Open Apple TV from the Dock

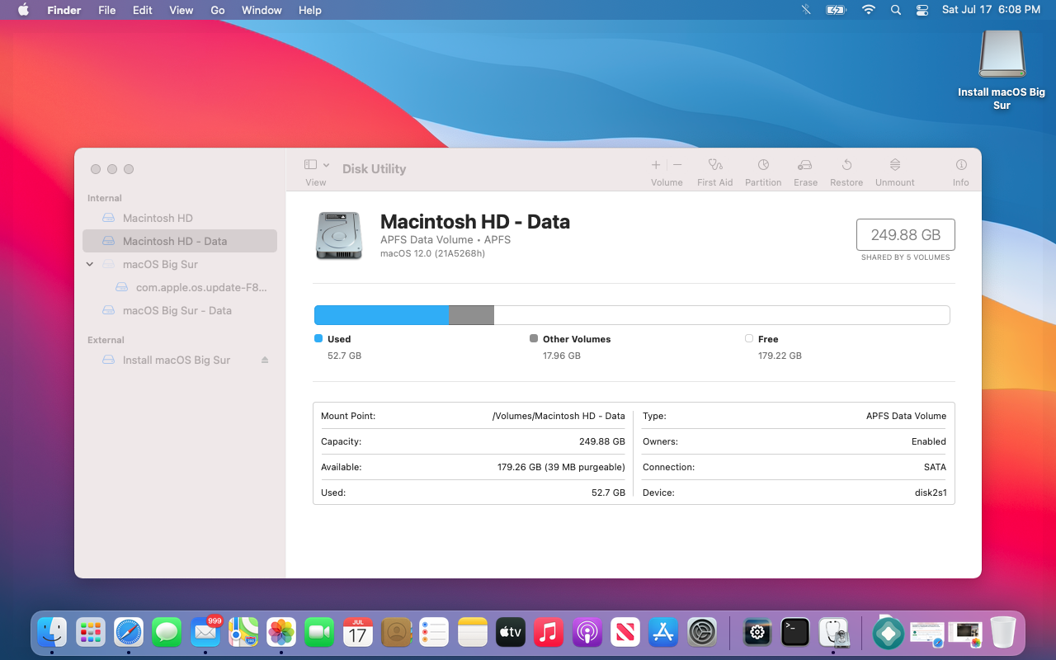tap(511, 633)
